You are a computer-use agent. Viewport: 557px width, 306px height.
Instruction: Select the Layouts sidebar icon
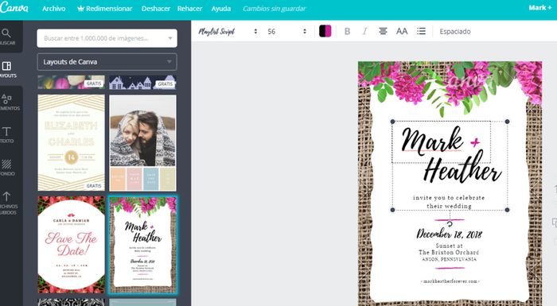click(x=6, y=69)
